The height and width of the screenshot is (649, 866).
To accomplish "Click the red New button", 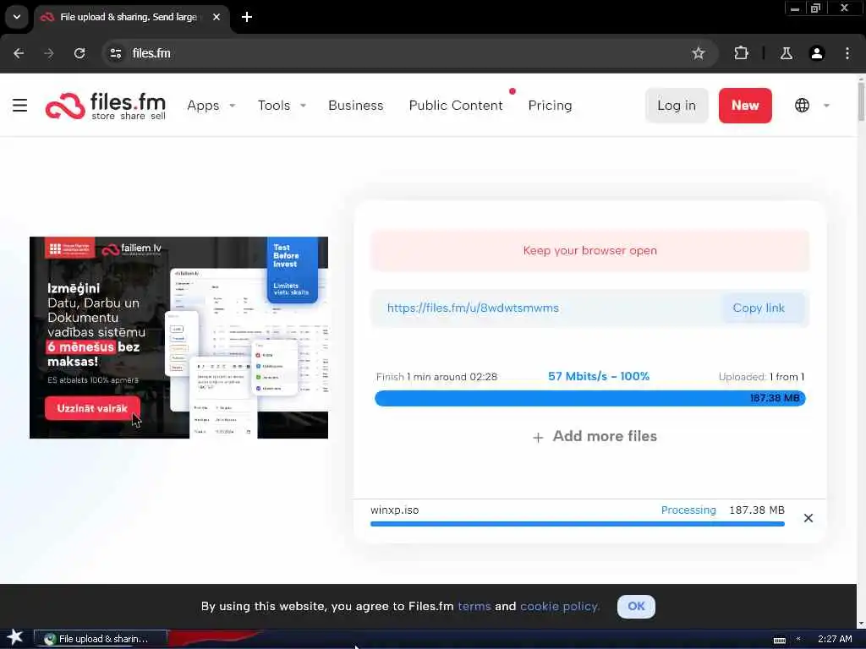I will [745, 106].
